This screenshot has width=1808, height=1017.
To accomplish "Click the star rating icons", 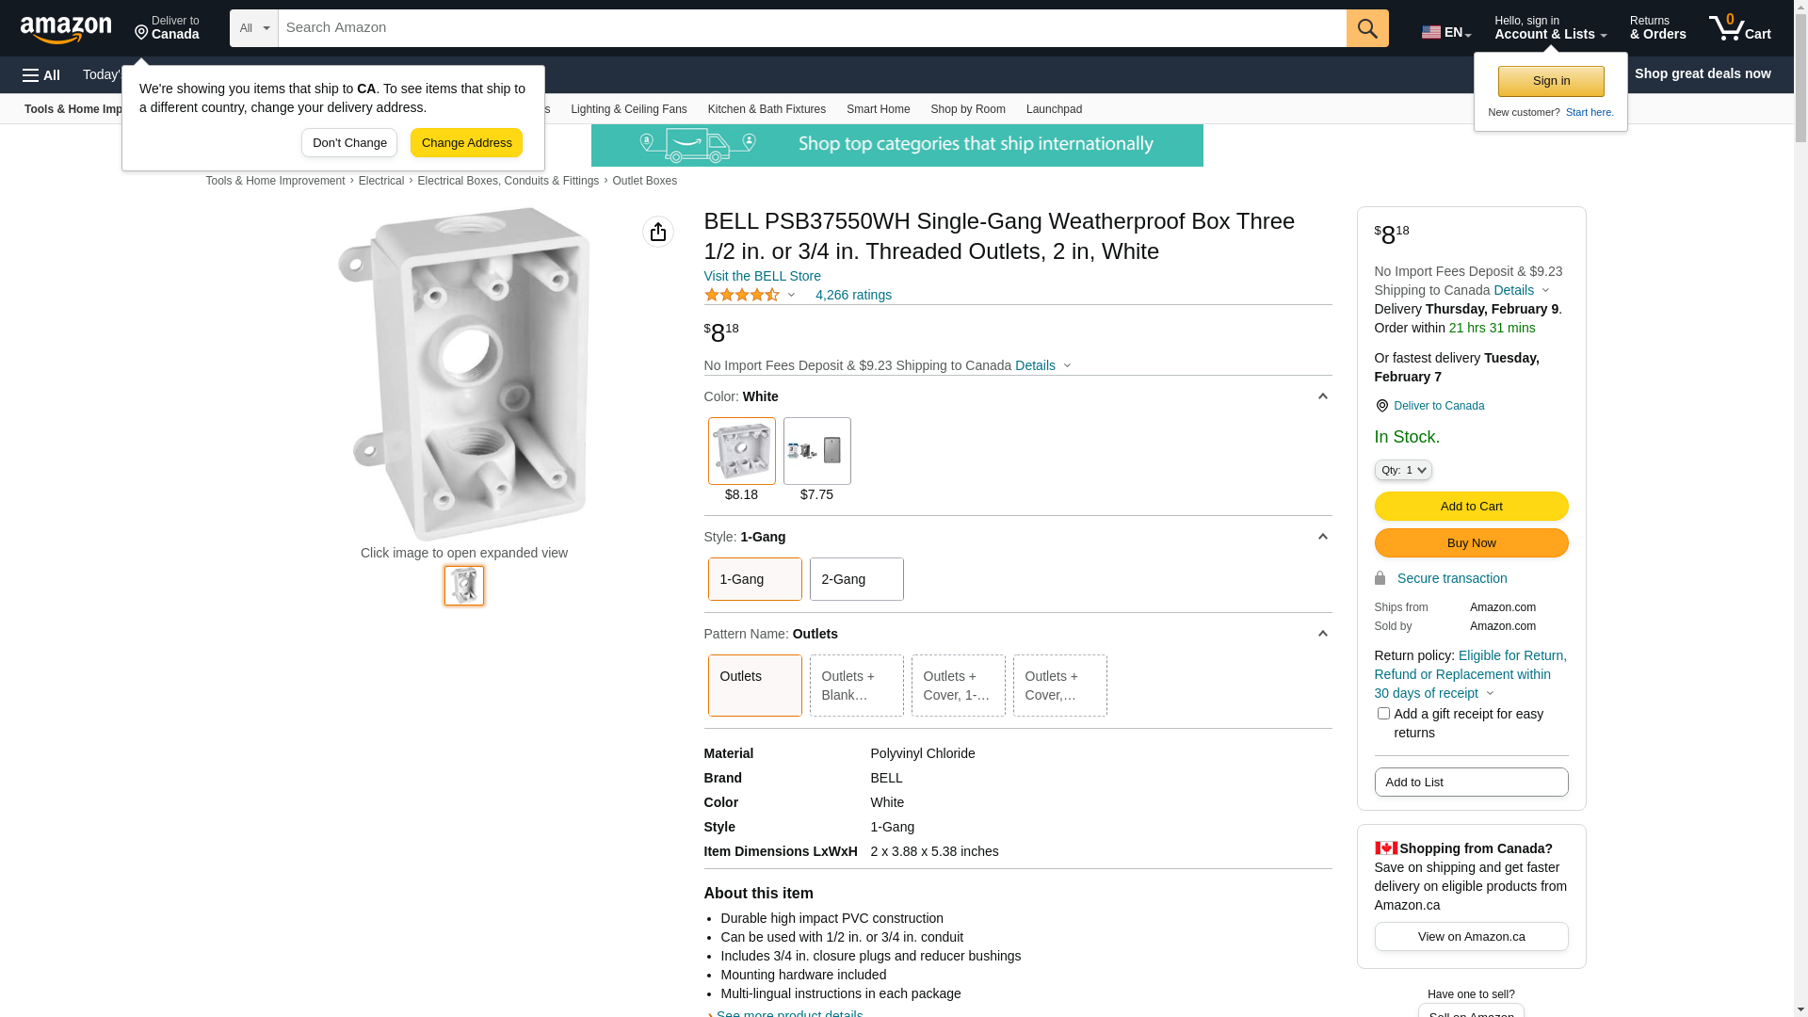I will pos(742,295).
